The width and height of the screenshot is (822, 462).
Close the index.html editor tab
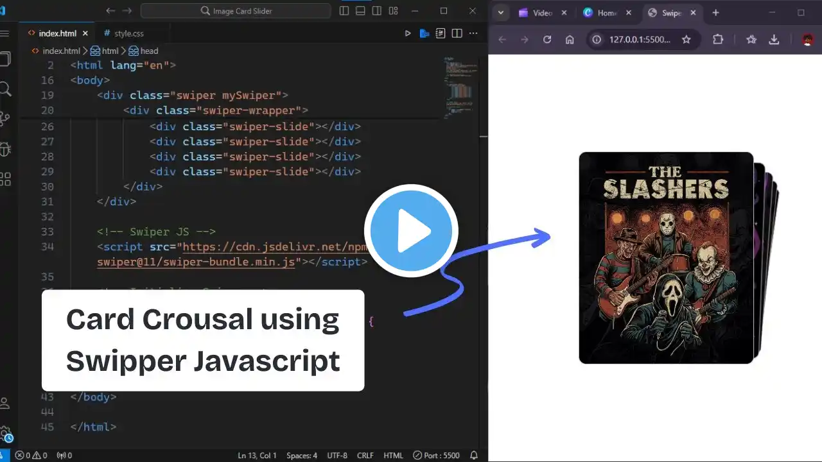[x=85, y=33]
